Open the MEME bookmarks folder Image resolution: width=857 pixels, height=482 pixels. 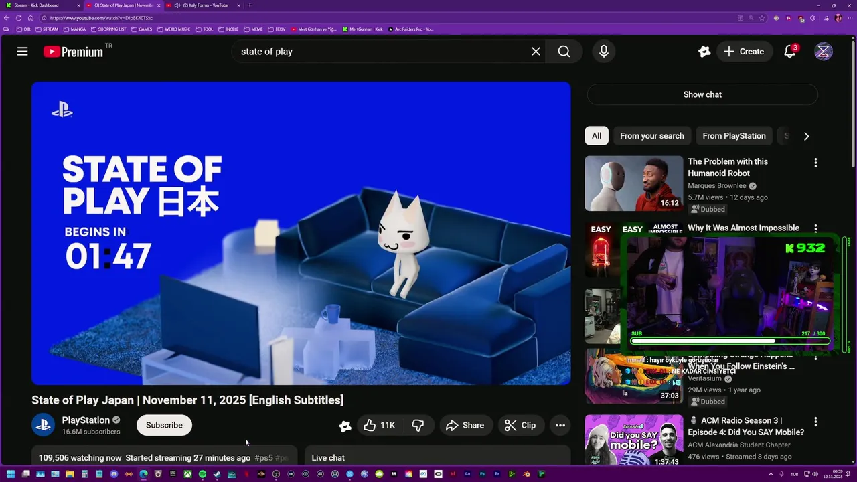click(253, 29)
